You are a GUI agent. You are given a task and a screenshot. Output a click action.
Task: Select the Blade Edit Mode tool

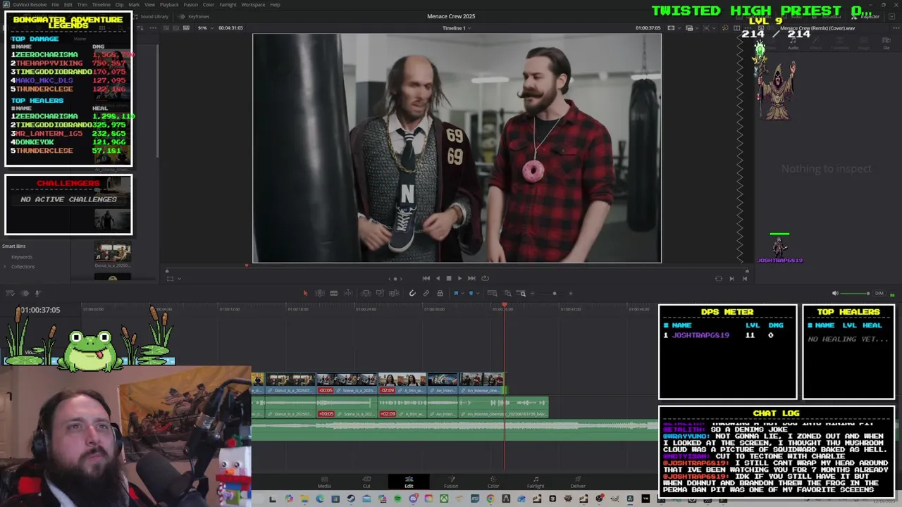[x=348, y=293]
